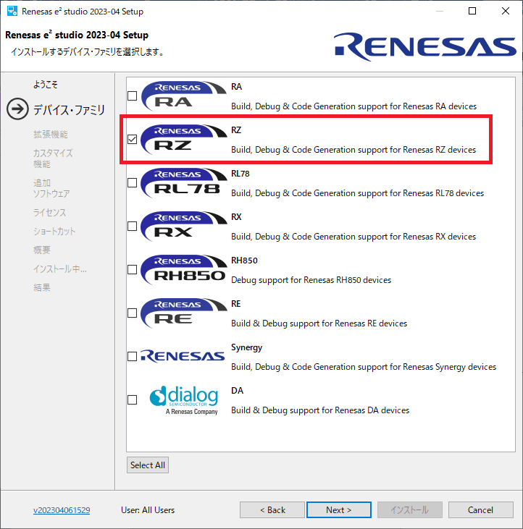Click the Dialog Semiconductor DA logo
The width and height of the screenshot is (523, 529).
(x=184, y=400)
